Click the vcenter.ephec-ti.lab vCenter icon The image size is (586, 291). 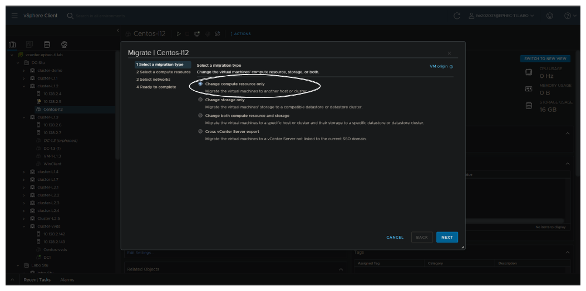[20, 55]
